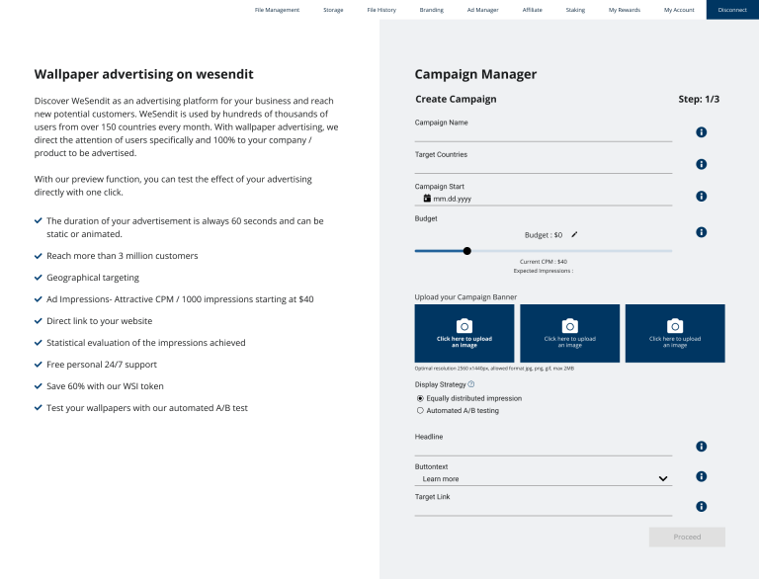The height and width of the screenshot is (579, 759).
Task: Focus the Target Link input field
Action: click(544, 508)
